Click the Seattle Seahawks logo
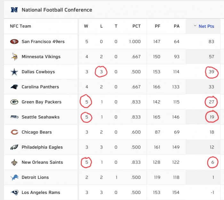This screenshot has height=200, width=224. [14, 117]
